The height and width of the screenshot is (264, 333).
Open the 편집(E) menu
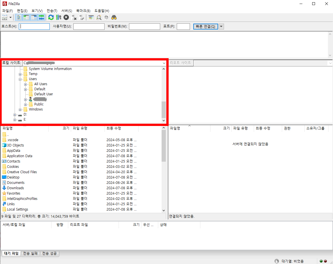[x=22, y=11]
